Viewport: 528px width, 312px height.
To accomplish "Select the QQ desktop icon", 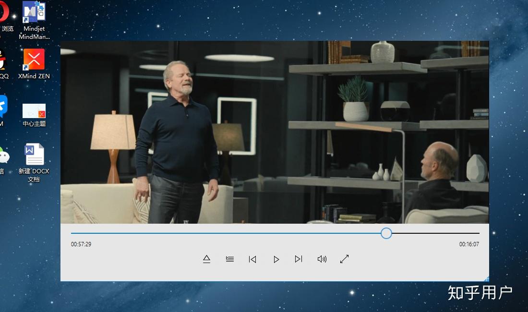I will point(3,64).
